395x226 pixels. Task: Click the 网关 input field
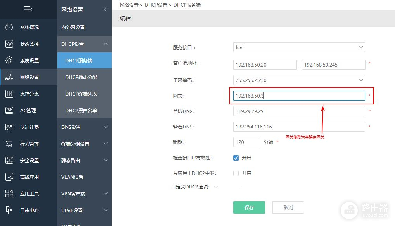tap(299, 96)
